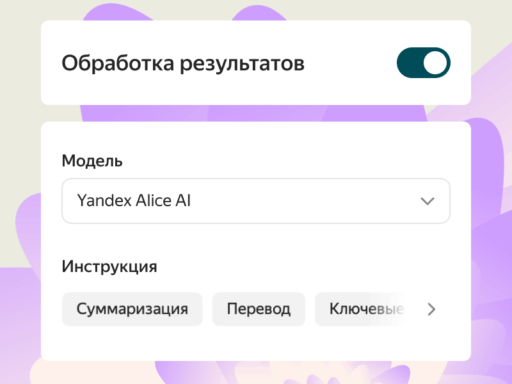Choose the partially visible Ключевые chip

(x=365, y=310)
